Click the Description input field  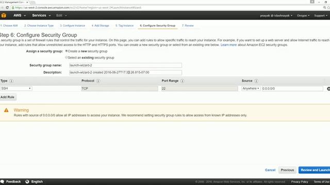126,72
